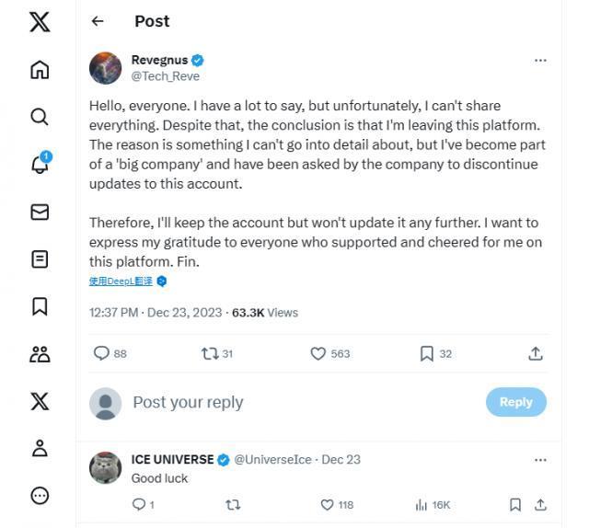Open Notifications bell icon
Screen dimensions: 589x528
(x=40, y=165)
